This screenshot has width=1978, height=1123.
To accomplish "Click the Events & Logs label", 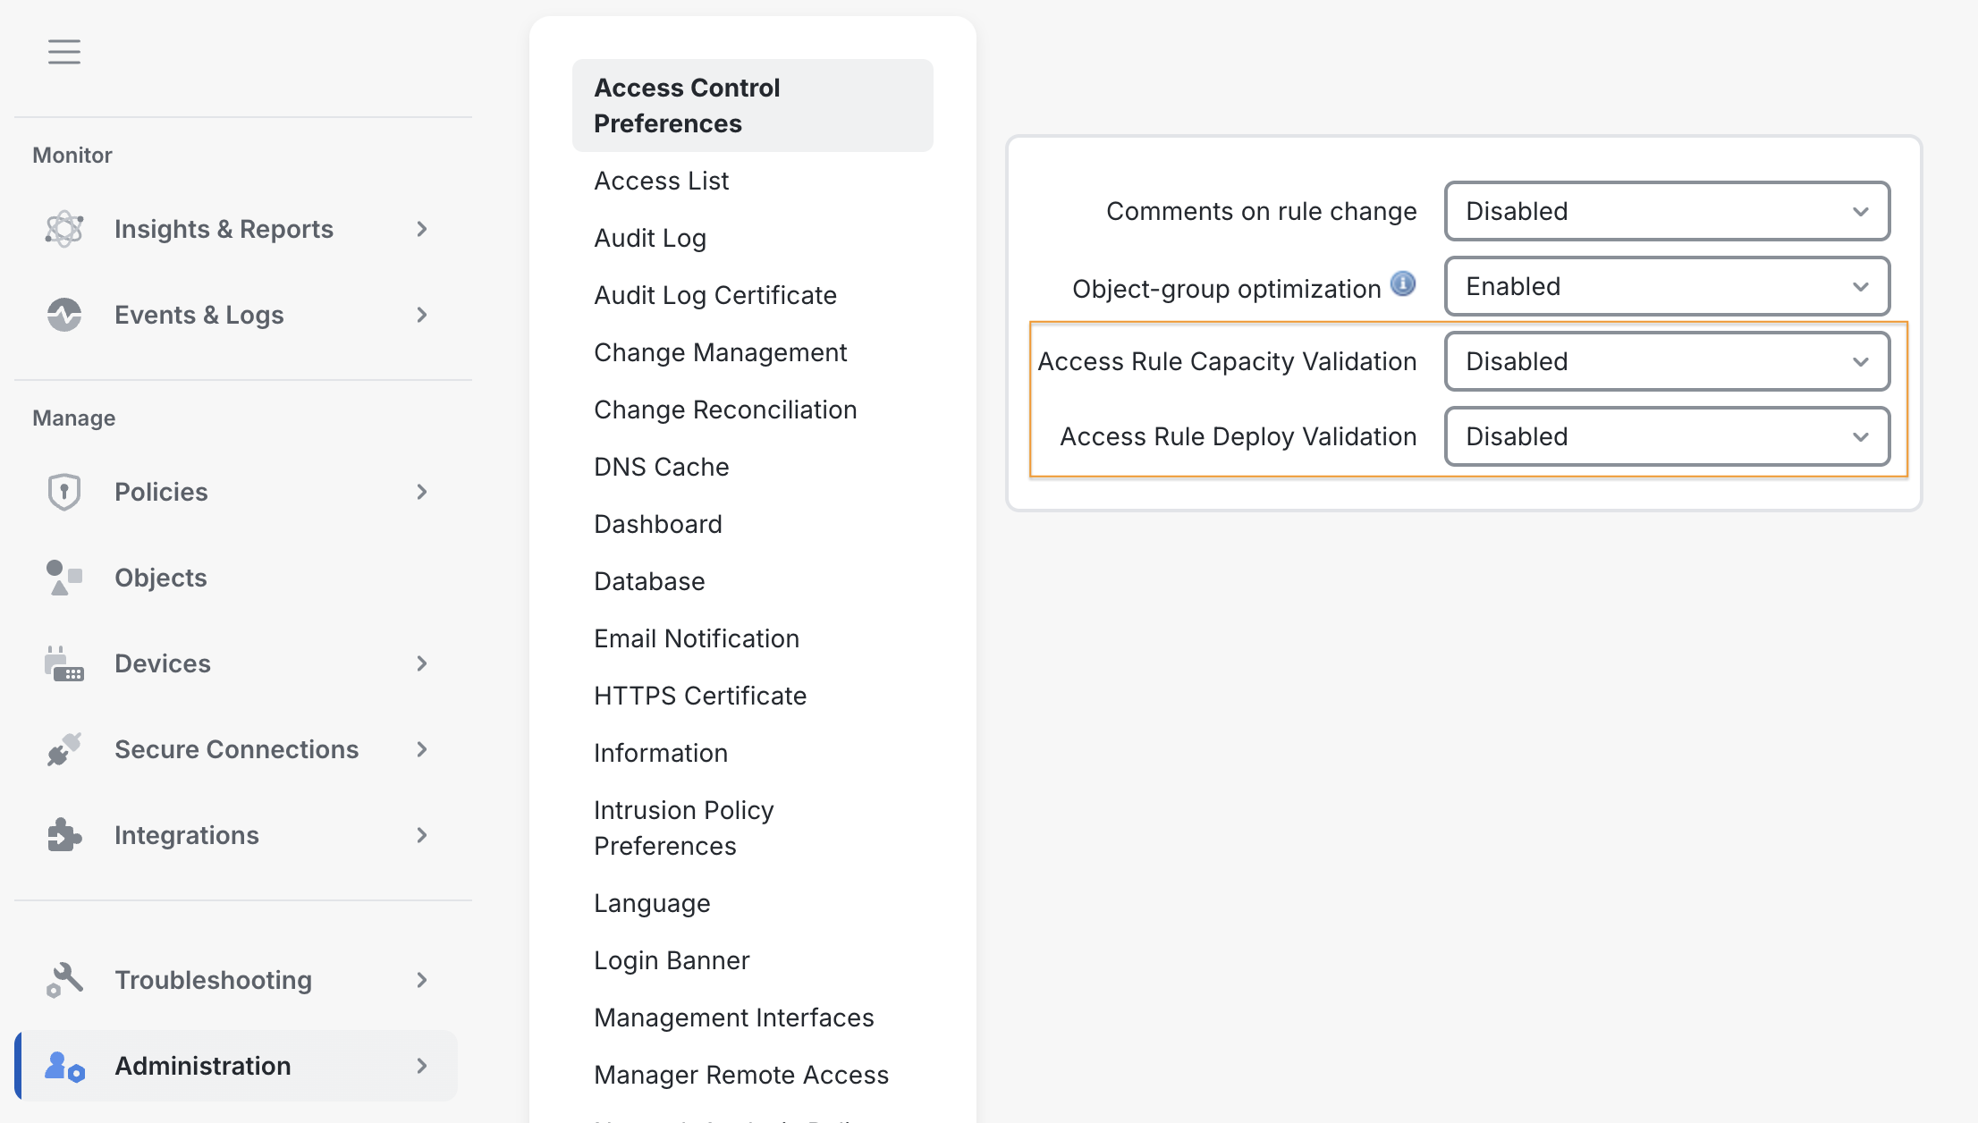I will [199, 315].
